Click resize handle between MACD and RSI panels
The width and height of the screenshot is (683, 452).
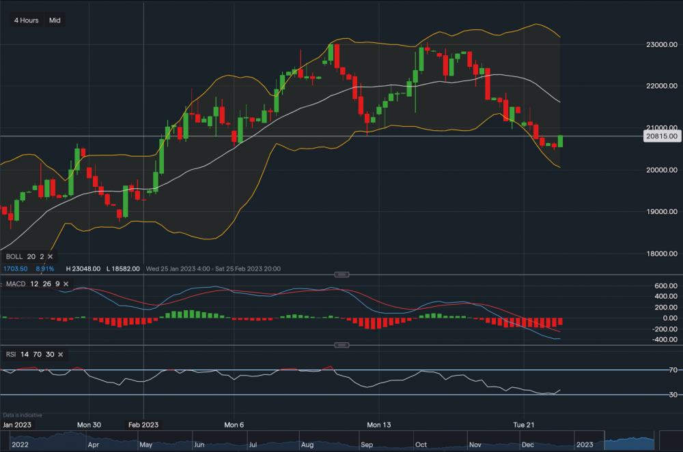click(341, 346)
